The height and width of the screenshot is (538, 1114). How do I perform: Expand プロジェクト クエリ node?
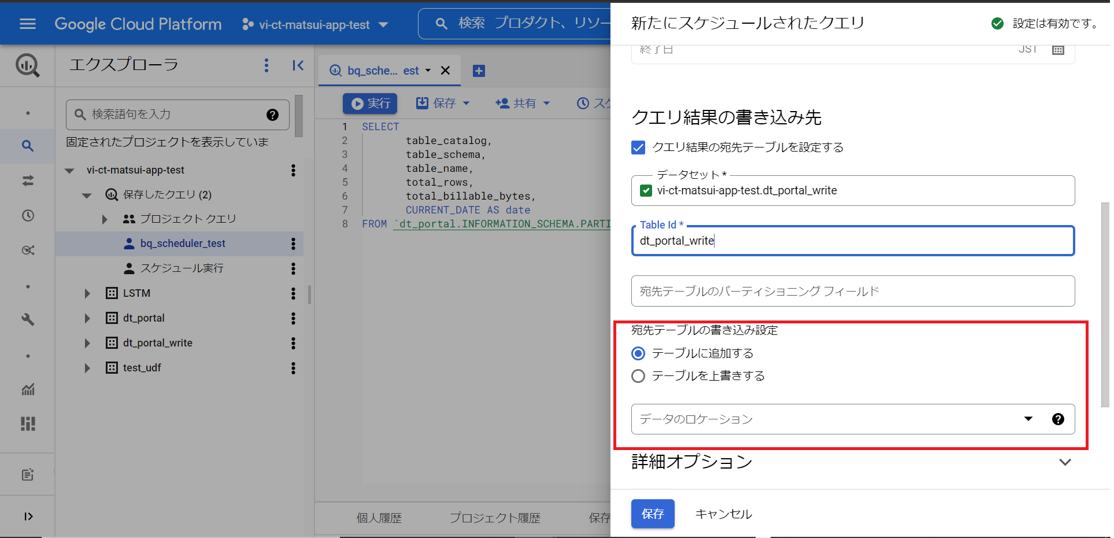105,219
